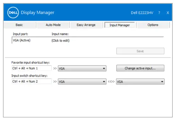Open the Auto Mode tab
The image size is (175, 120).
point(53,25)
